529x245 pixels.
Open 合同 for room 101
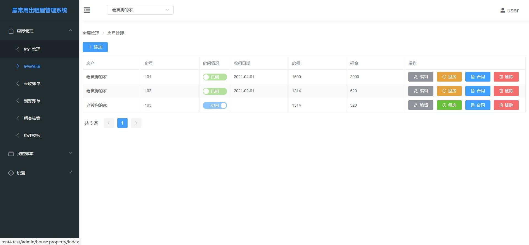478,77
